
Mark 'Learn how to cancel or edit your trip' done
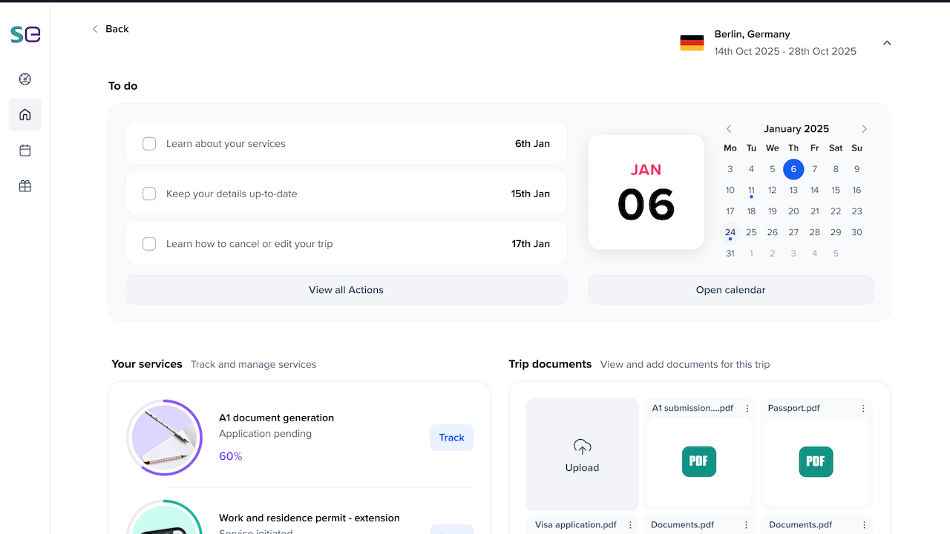149,244
